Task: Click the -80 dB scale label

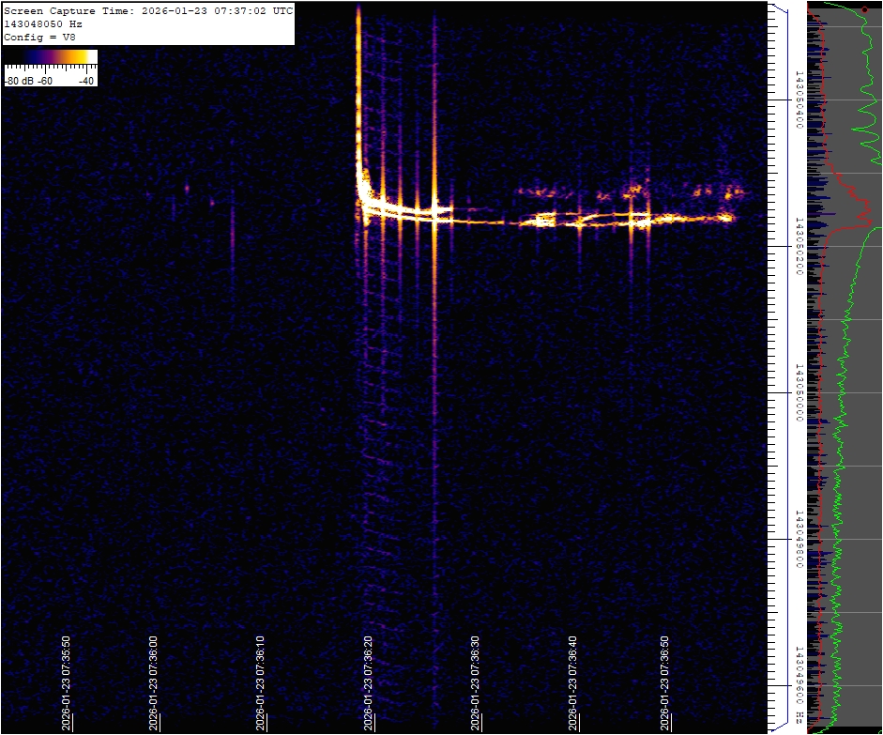Action: pos(19,81)
